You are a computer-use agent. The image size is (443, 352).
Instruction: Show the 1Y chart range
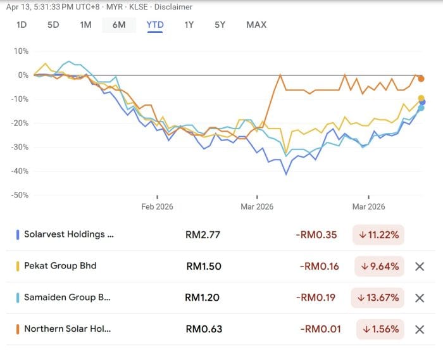[189, 25]
